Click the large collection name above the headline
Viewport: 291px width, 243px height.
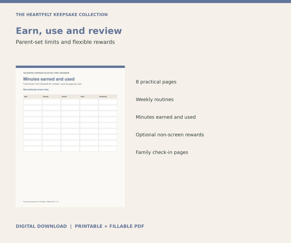(x=62, y=15)
